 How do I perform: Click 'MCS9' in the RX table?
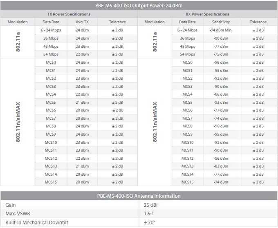pyautogui.click(x=187, y=134)
